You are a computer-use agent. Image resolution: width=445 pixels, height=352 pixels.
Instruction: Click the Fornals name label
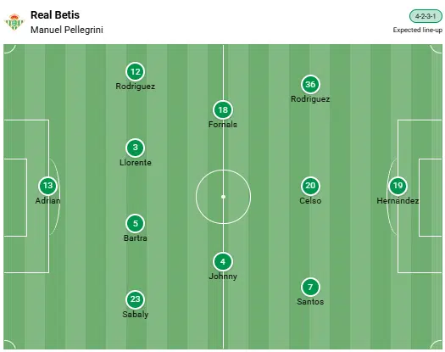tap(223, 125)
